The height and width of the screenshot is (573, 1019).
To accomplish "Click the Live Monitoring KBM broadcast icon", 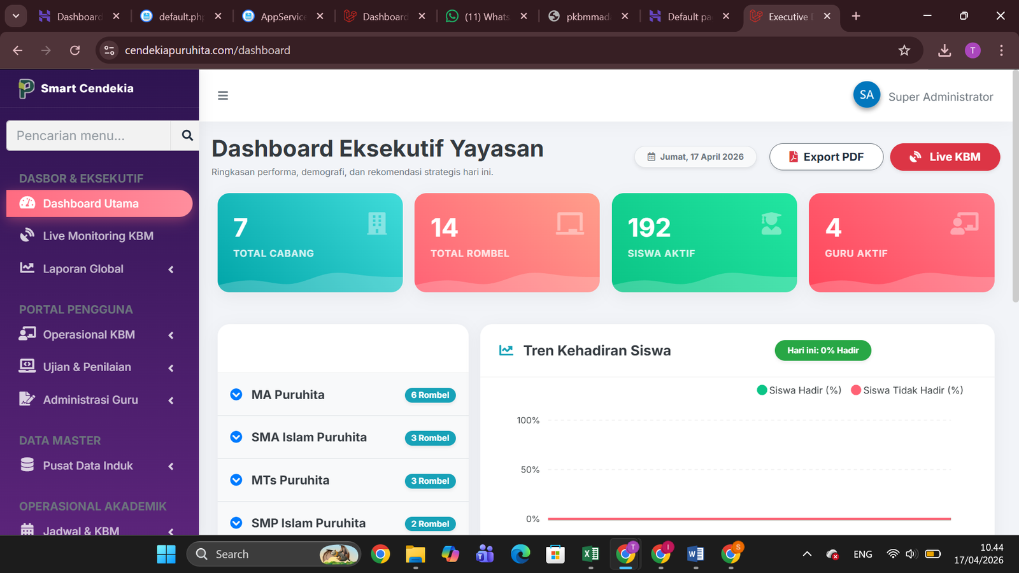I will pyautogui.click(x=26, y=235).
